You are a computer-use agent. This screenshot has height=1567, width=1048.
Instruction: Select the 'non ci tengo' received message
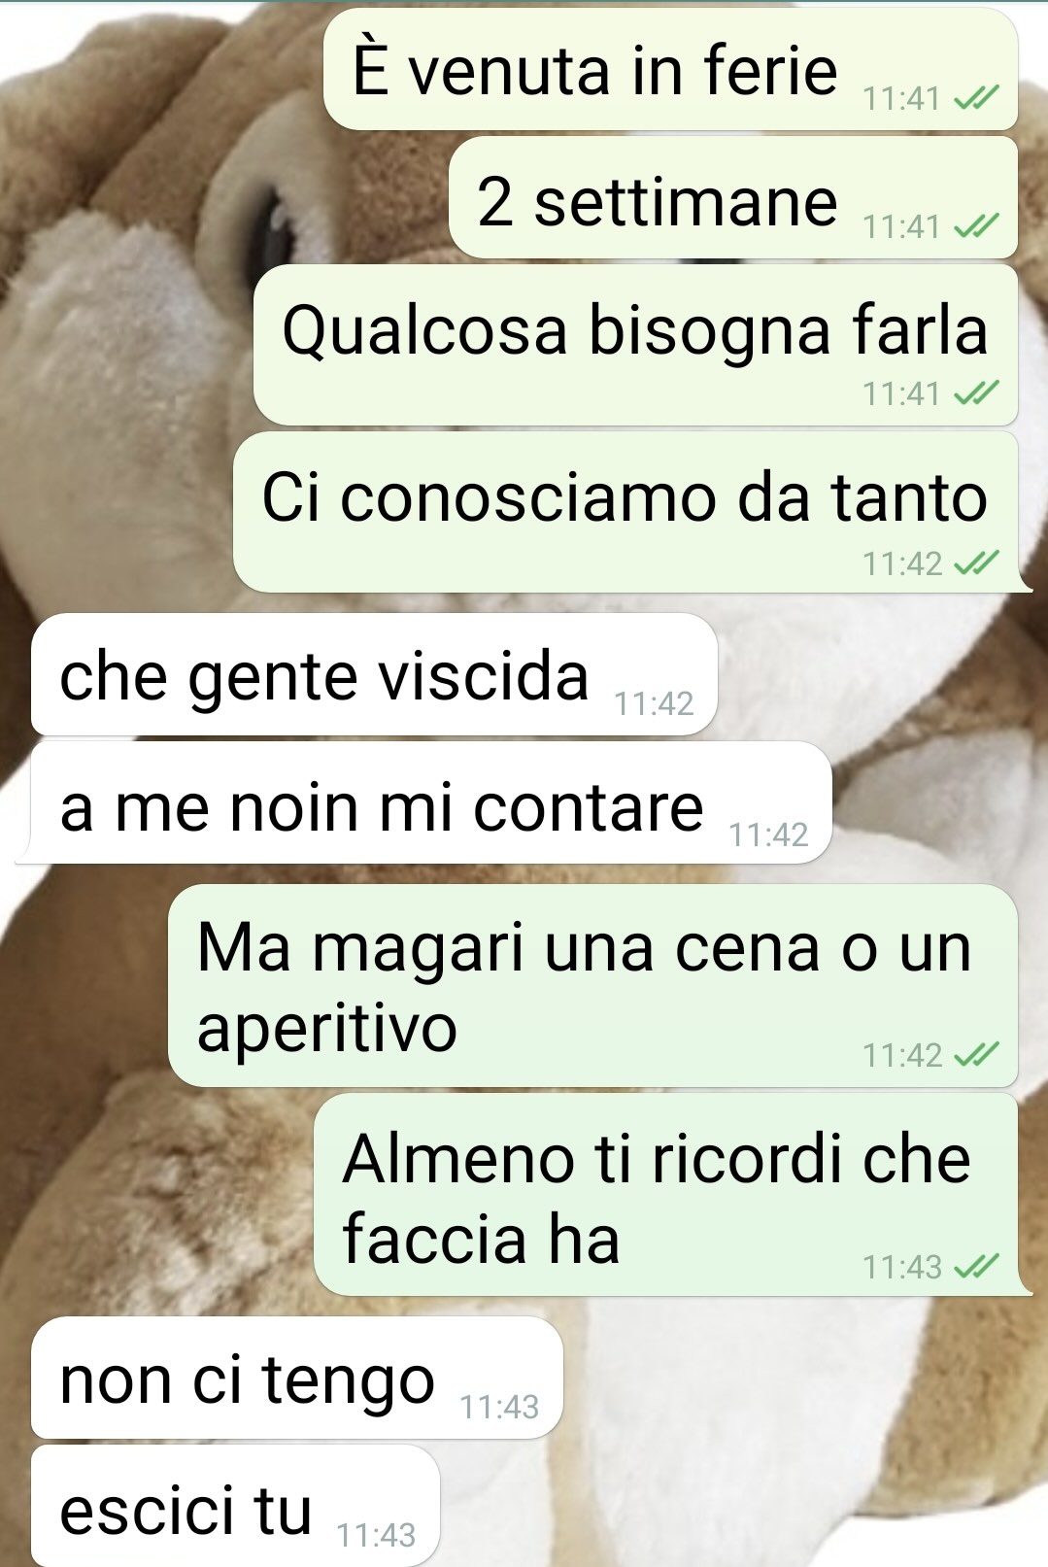[x=297, y=1378]
